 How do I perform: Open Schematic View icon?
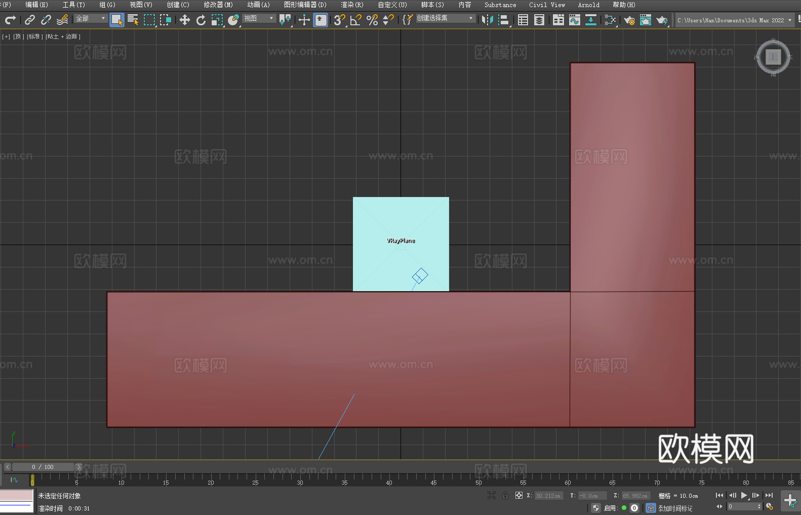pos(591,20)
